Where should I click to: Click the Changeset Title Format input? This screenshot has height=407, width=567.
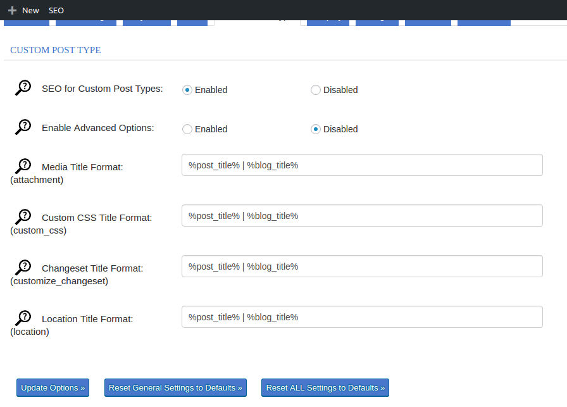361,266
